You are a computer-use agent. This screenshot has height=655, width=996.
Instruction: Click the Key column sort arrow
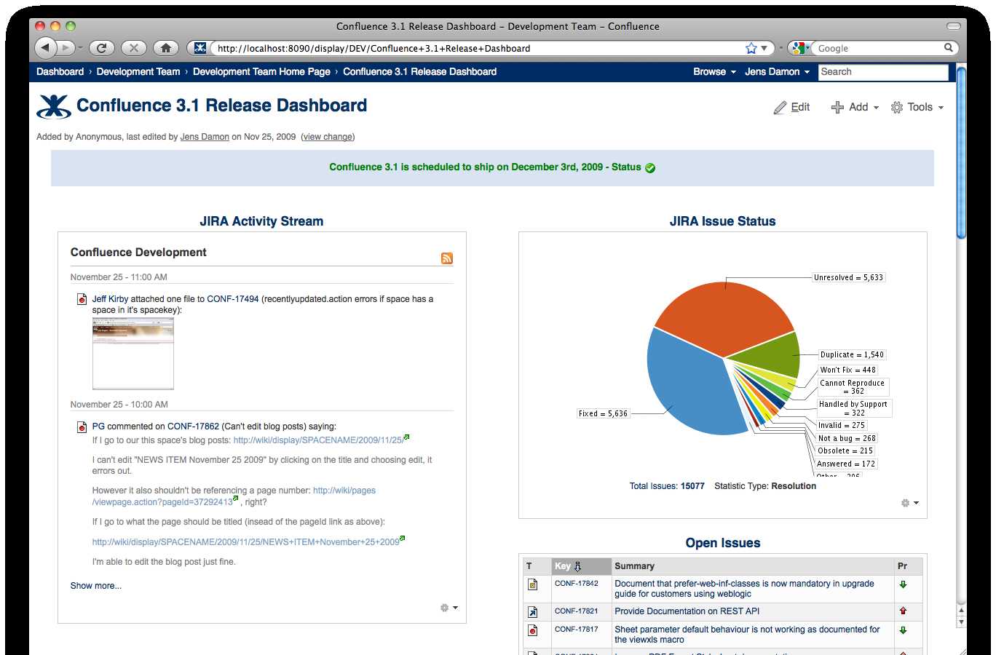coord(578,566)
